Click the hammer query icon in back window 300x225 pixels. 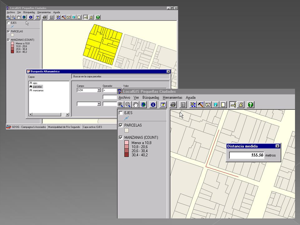point(63,17)
